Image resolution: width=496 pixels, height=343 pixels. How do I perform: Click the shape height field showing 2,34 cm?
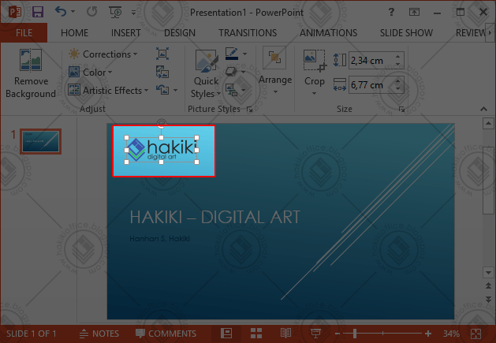tap(371, 60)
